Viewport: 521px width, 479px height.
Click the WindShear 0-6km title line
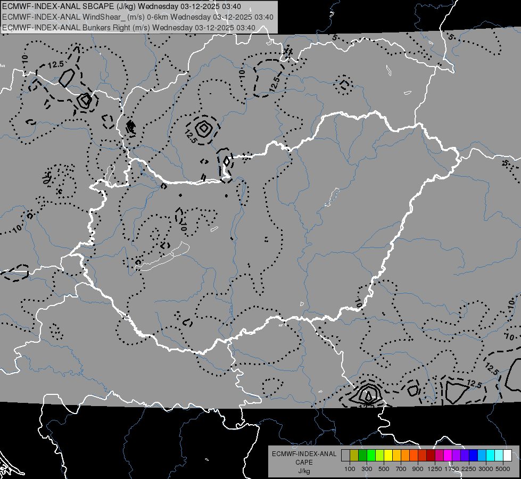tap(137, 17)
